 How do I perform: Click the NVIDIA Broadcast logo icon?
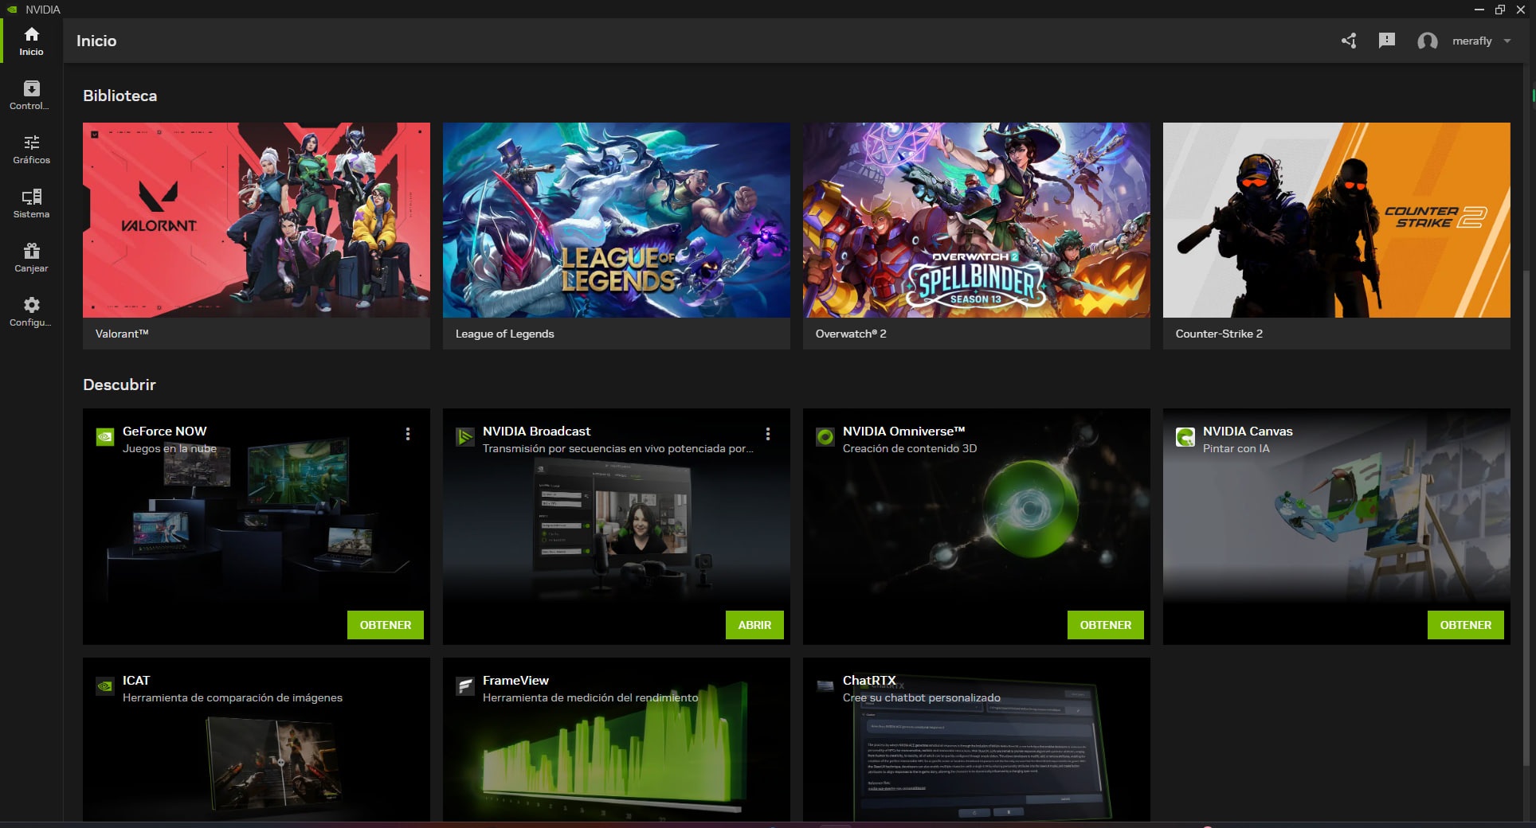[465, 437]
